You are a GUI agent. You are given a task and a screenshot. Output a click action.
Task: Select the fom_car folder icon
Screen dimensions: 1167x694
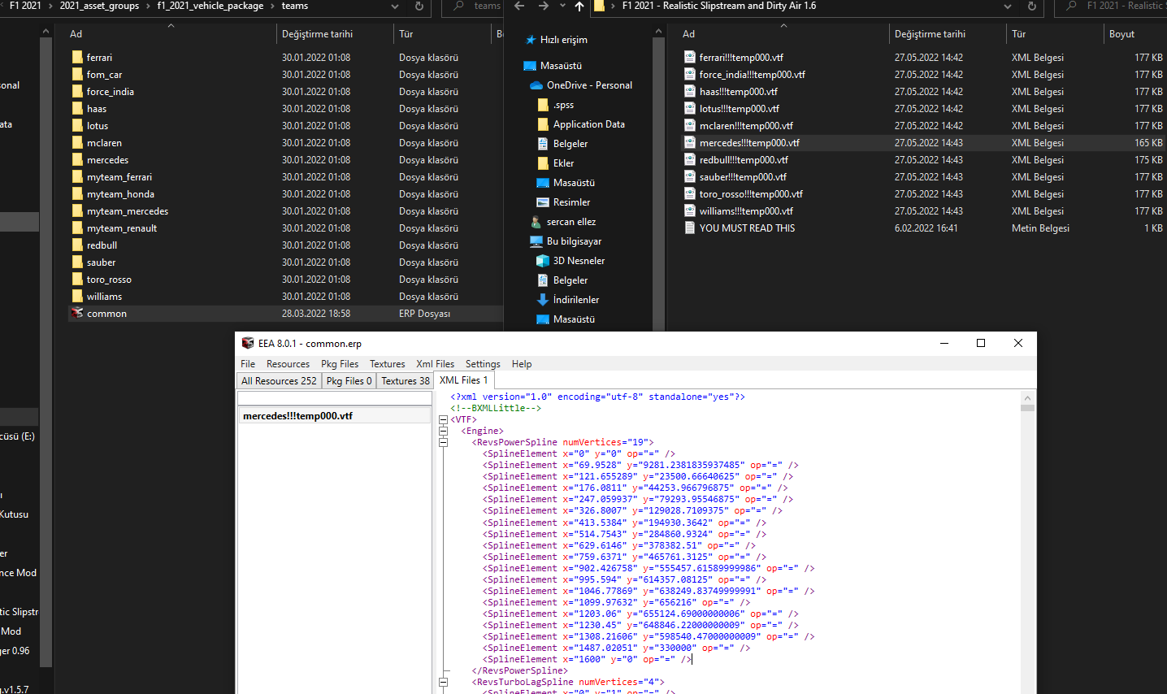click(77, 74)
